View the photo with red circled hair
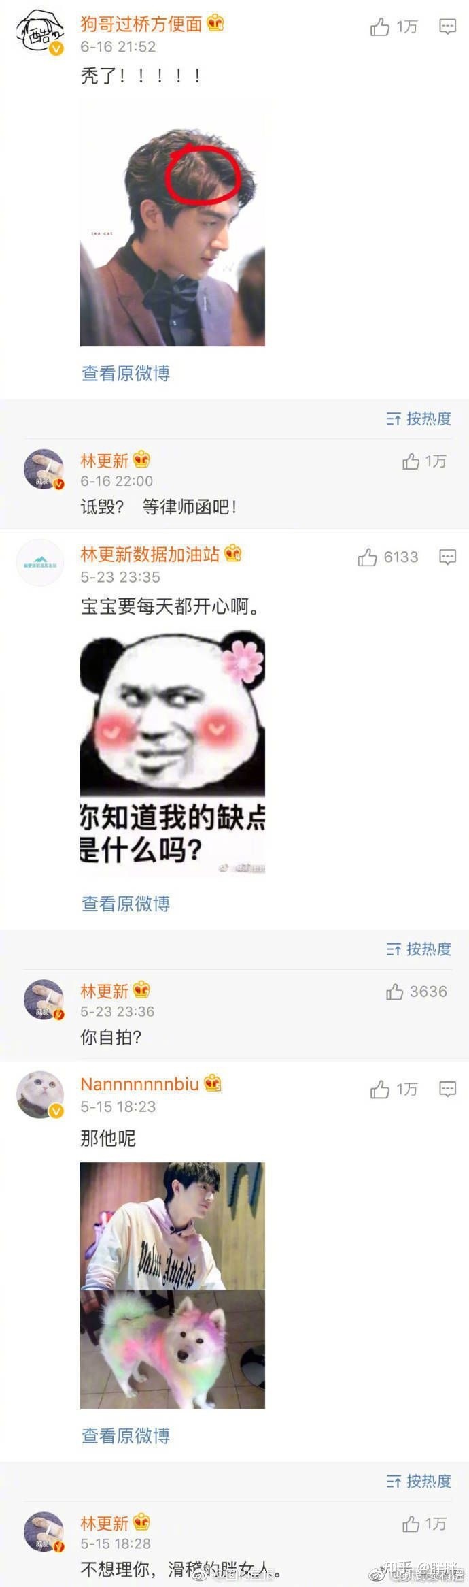This screenshot has height=1587, width=469. (173, 224)
